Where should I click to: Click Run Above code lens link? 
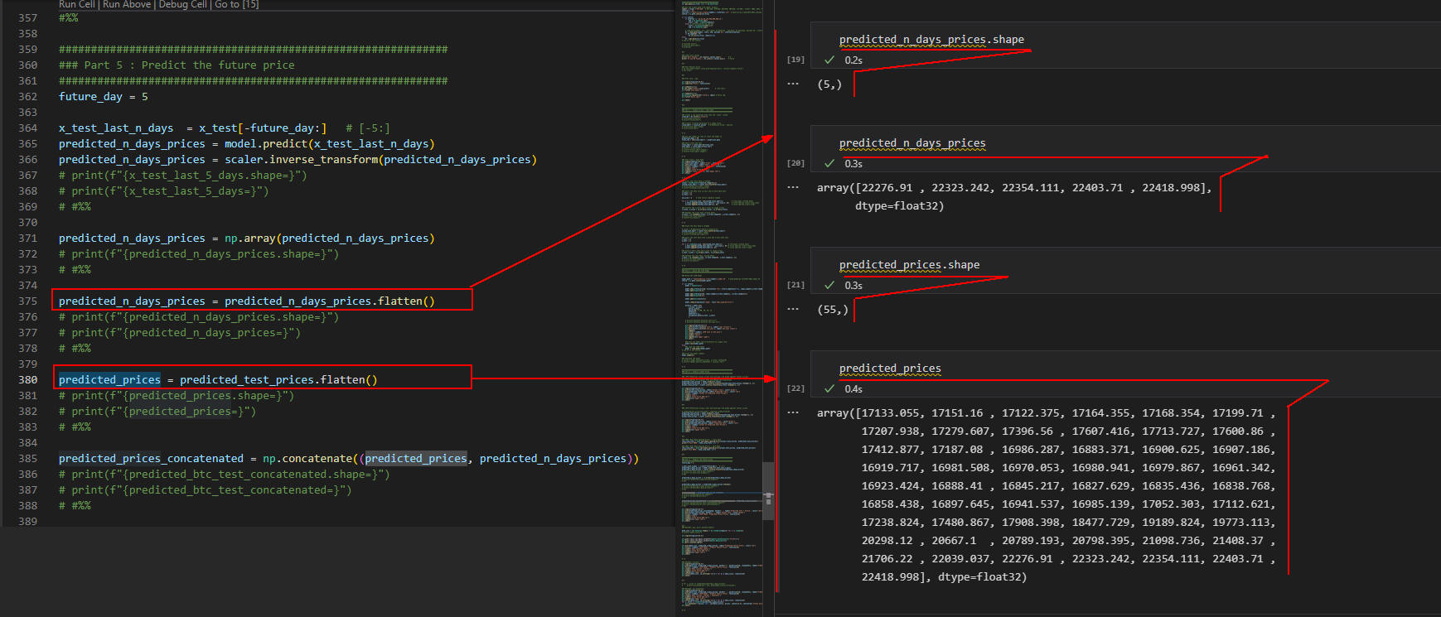pyautogui.click(x=127, y=4)
